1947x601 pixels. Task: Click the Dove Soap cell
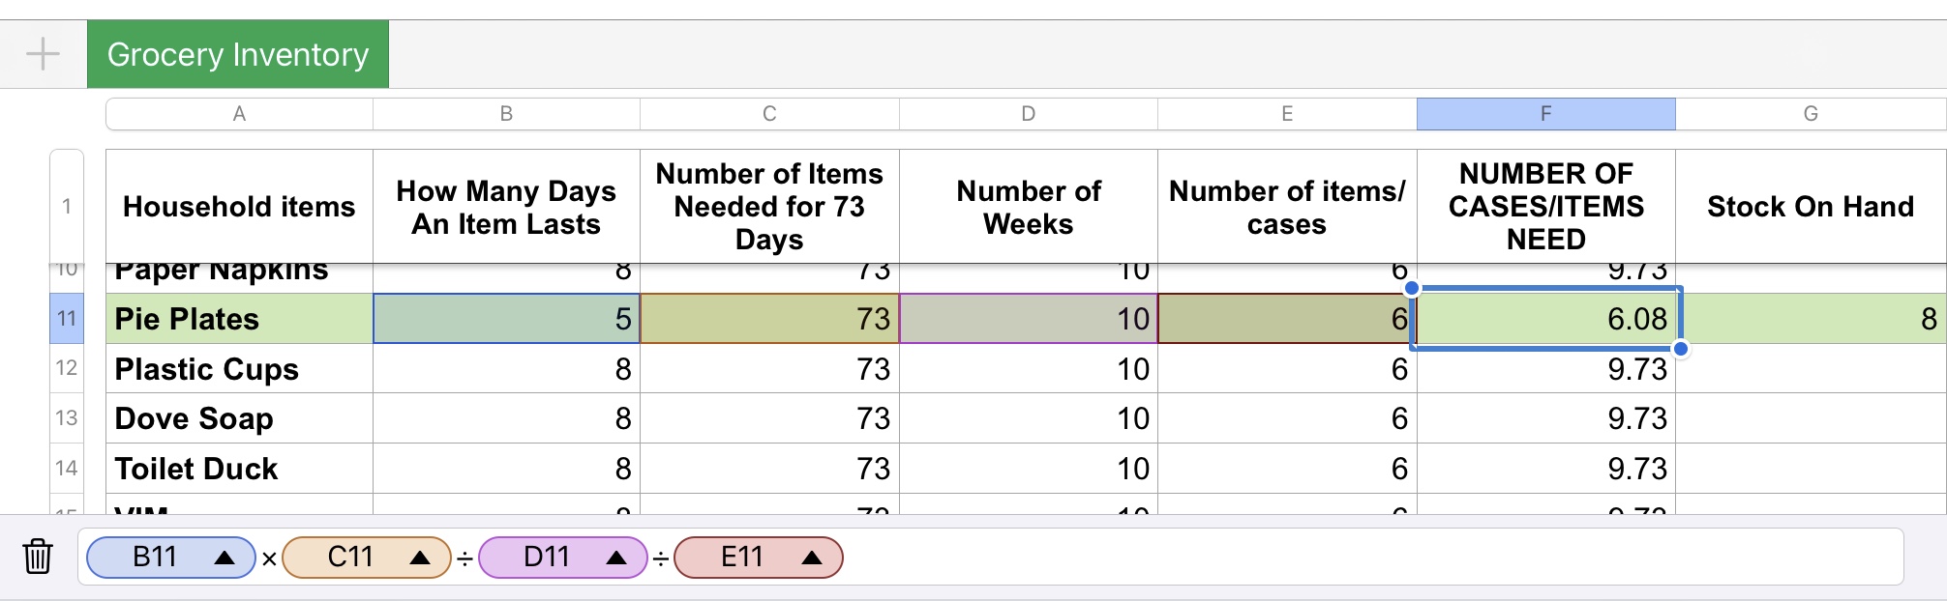[x=239, y=418]
